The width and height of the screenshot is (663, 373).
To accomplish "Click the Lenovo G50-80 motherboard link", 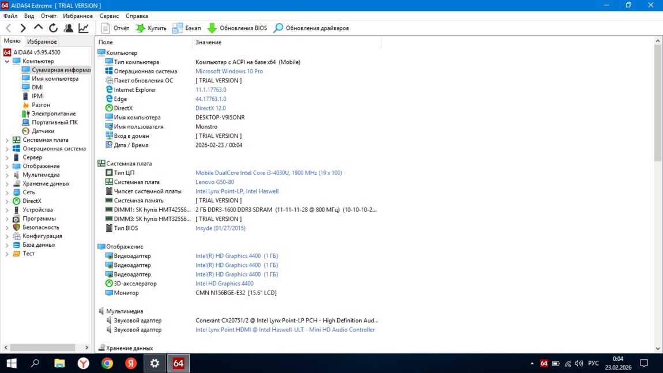I will tap(214, 182).
